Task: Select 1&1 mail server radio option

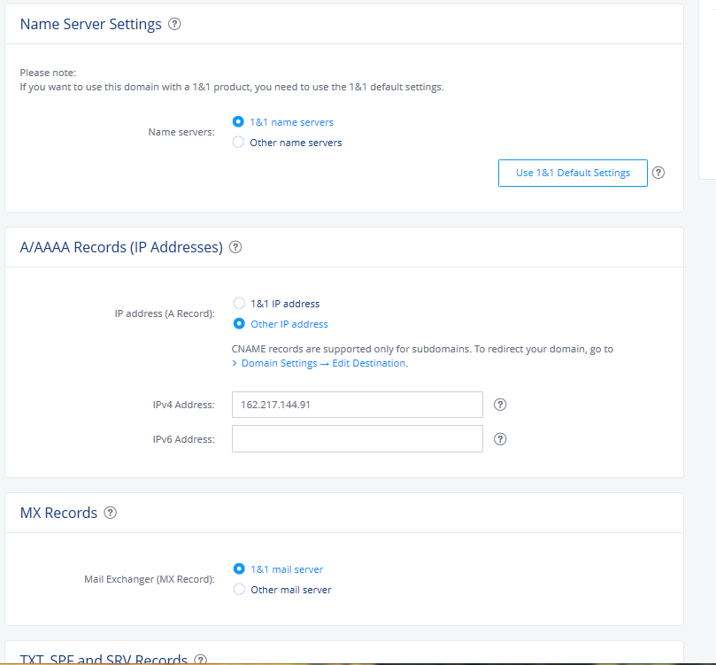Action: click(239, 569)
